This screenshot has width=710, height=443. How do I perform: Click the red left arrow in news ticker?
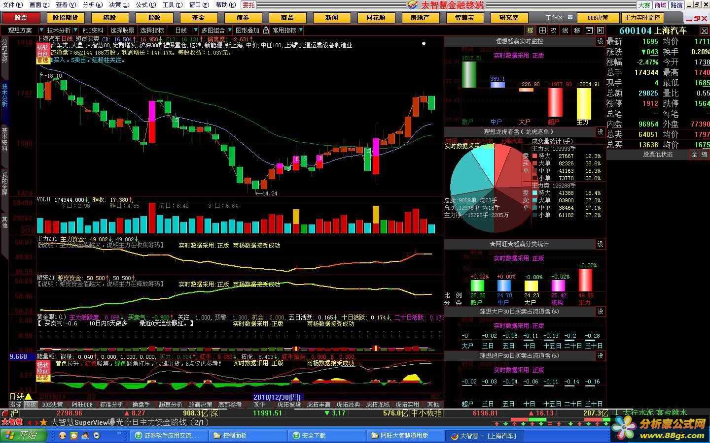29,422
